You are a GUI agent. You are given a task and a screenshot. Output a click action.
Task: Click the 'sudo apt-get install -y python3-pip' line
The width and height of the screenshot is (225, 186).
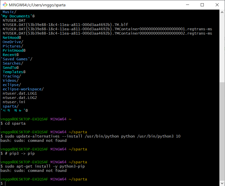pyautogui.click(x=43, y=166)
